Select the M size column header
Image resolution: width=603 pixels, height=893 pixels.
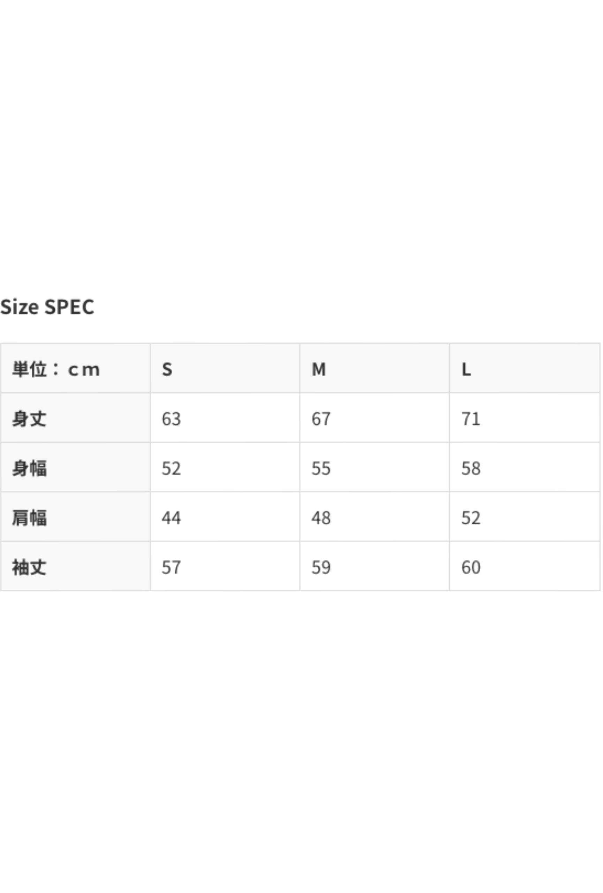pos(318,369)
